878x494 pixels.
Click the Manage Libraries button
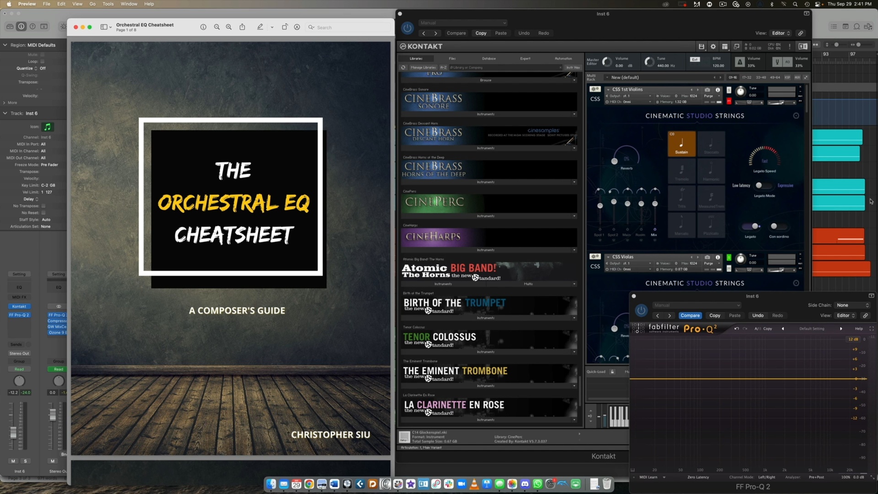click(423, 67)
